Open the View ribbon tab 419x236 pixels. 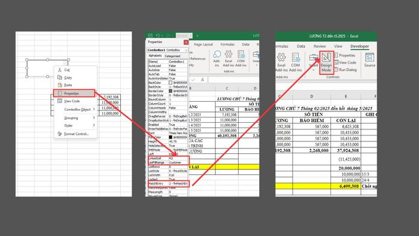338,46
